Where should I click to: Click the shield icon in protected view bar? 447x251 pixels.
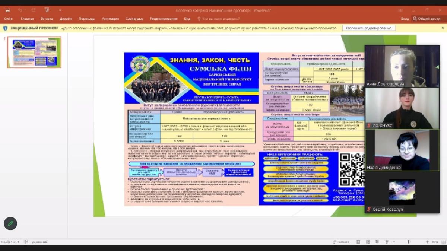coord(5,28)
